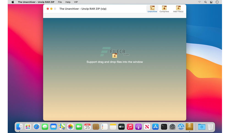Click the drag and drop support text
230x133 pixels.
[x=115, y=62]
